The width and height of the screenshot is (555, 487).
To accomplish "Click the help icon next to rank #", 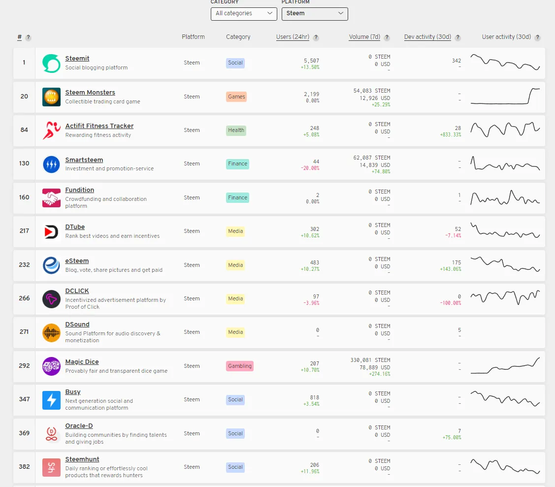I will coord(29,37).
